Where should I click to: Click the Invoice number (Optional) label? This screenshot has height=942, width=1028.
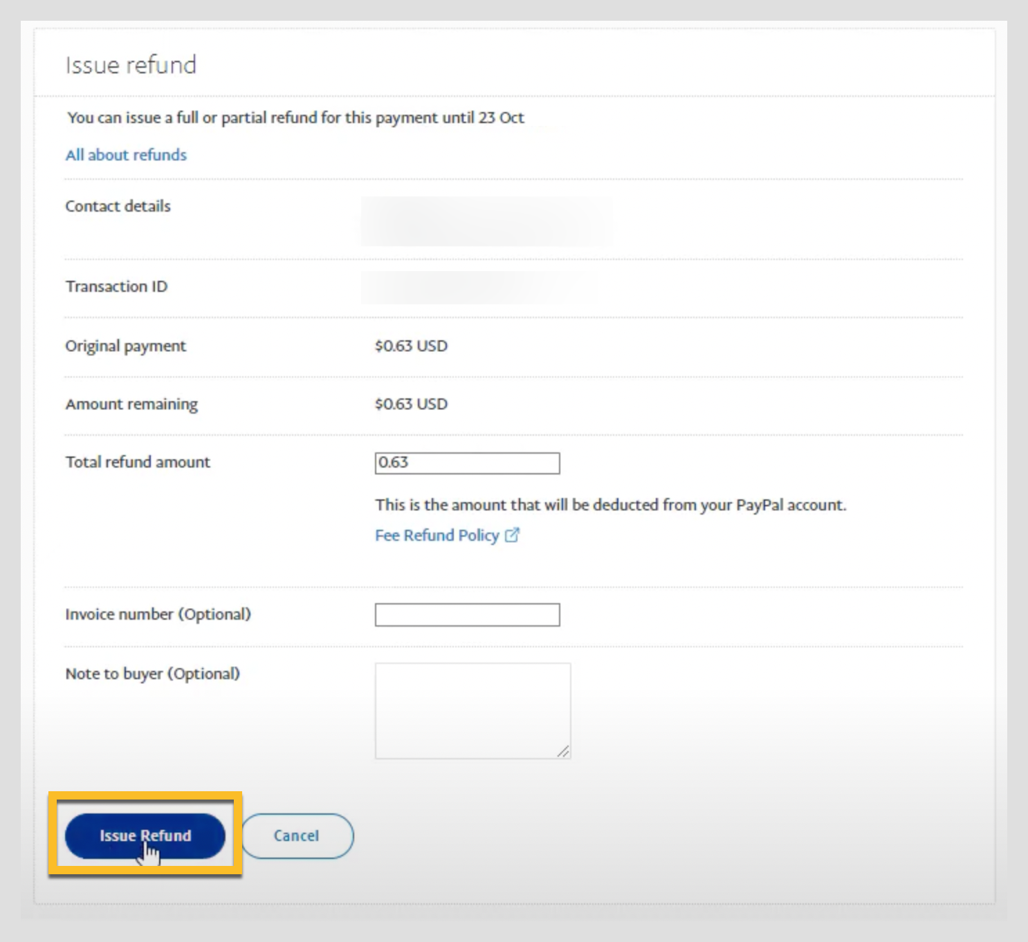(x=158, y=614)
